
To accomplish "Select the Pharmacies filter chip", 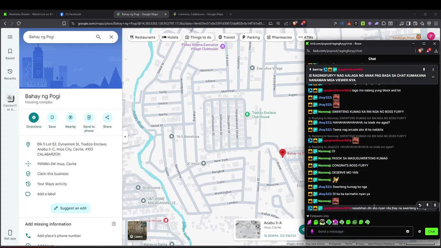I will point(279,37).
